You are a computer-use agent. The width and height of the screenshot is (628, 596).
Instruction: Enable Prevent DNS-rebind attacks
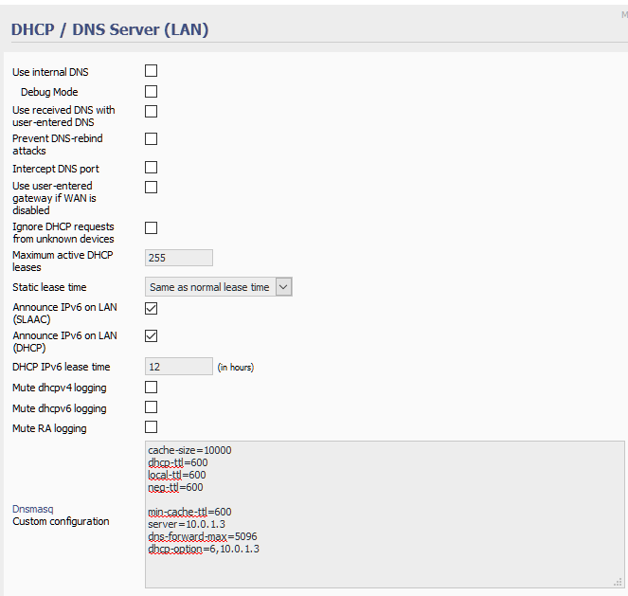151,139
